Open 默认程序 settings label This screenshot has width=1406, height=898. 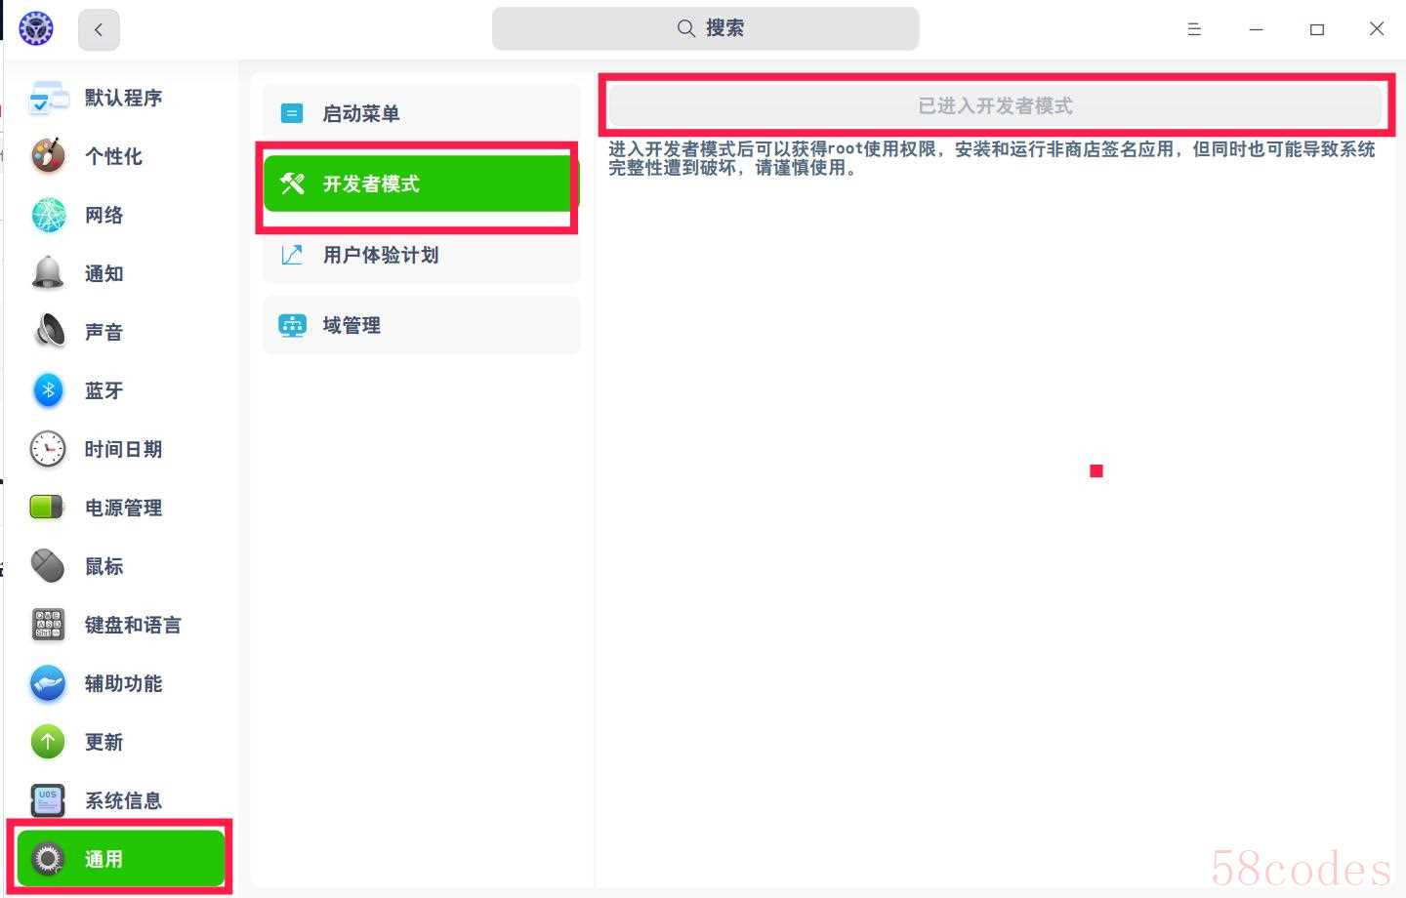coord(123,98)
